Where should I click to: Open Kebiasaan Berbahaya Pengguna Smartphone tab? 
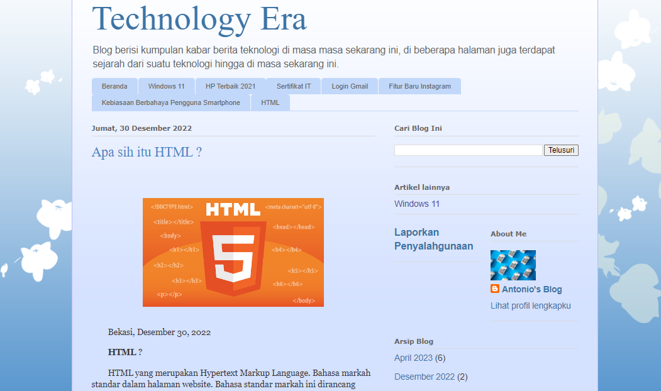click(170, 103)
